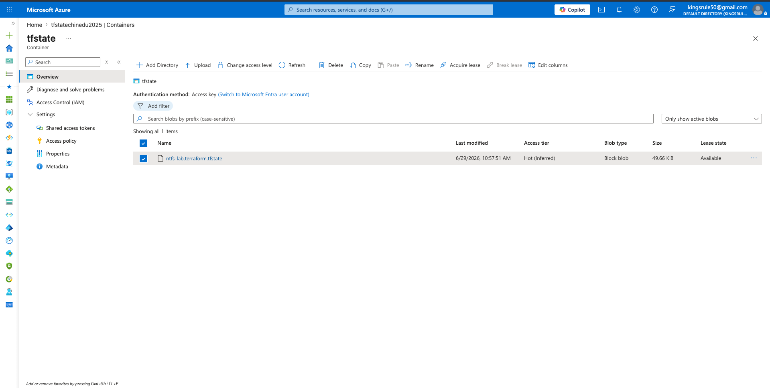
Task: Delete the selected blob
Action: pos(331,65)
